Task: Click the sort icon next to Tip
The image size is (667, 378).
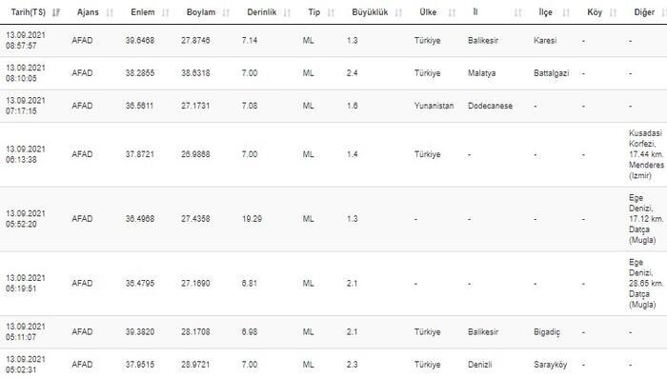Action: tap(331, 12)
